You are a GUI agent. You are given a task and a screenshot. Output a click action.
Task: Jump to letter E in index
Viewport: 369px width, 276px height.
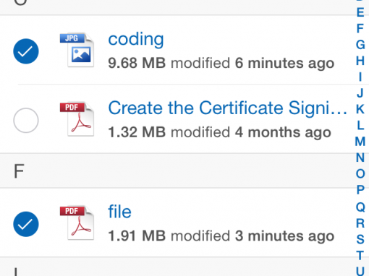pyautogui.click(x=360, y=12)
